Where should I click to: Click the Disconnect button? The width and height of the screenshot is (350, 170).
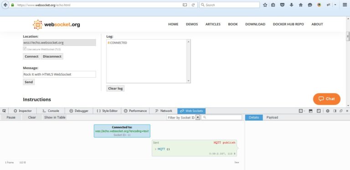pyautogui.click(x=52, y=56)
